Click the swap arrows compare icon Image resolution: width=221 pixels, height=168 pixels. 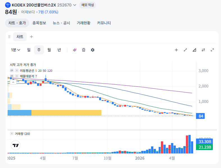[x=203, y=50]
